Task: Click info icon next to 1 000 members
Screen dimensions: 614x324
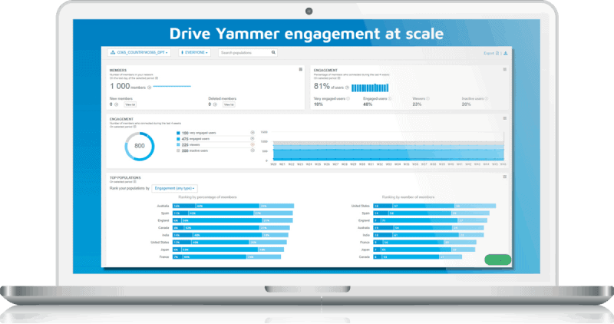Action: tap(149, 88)
